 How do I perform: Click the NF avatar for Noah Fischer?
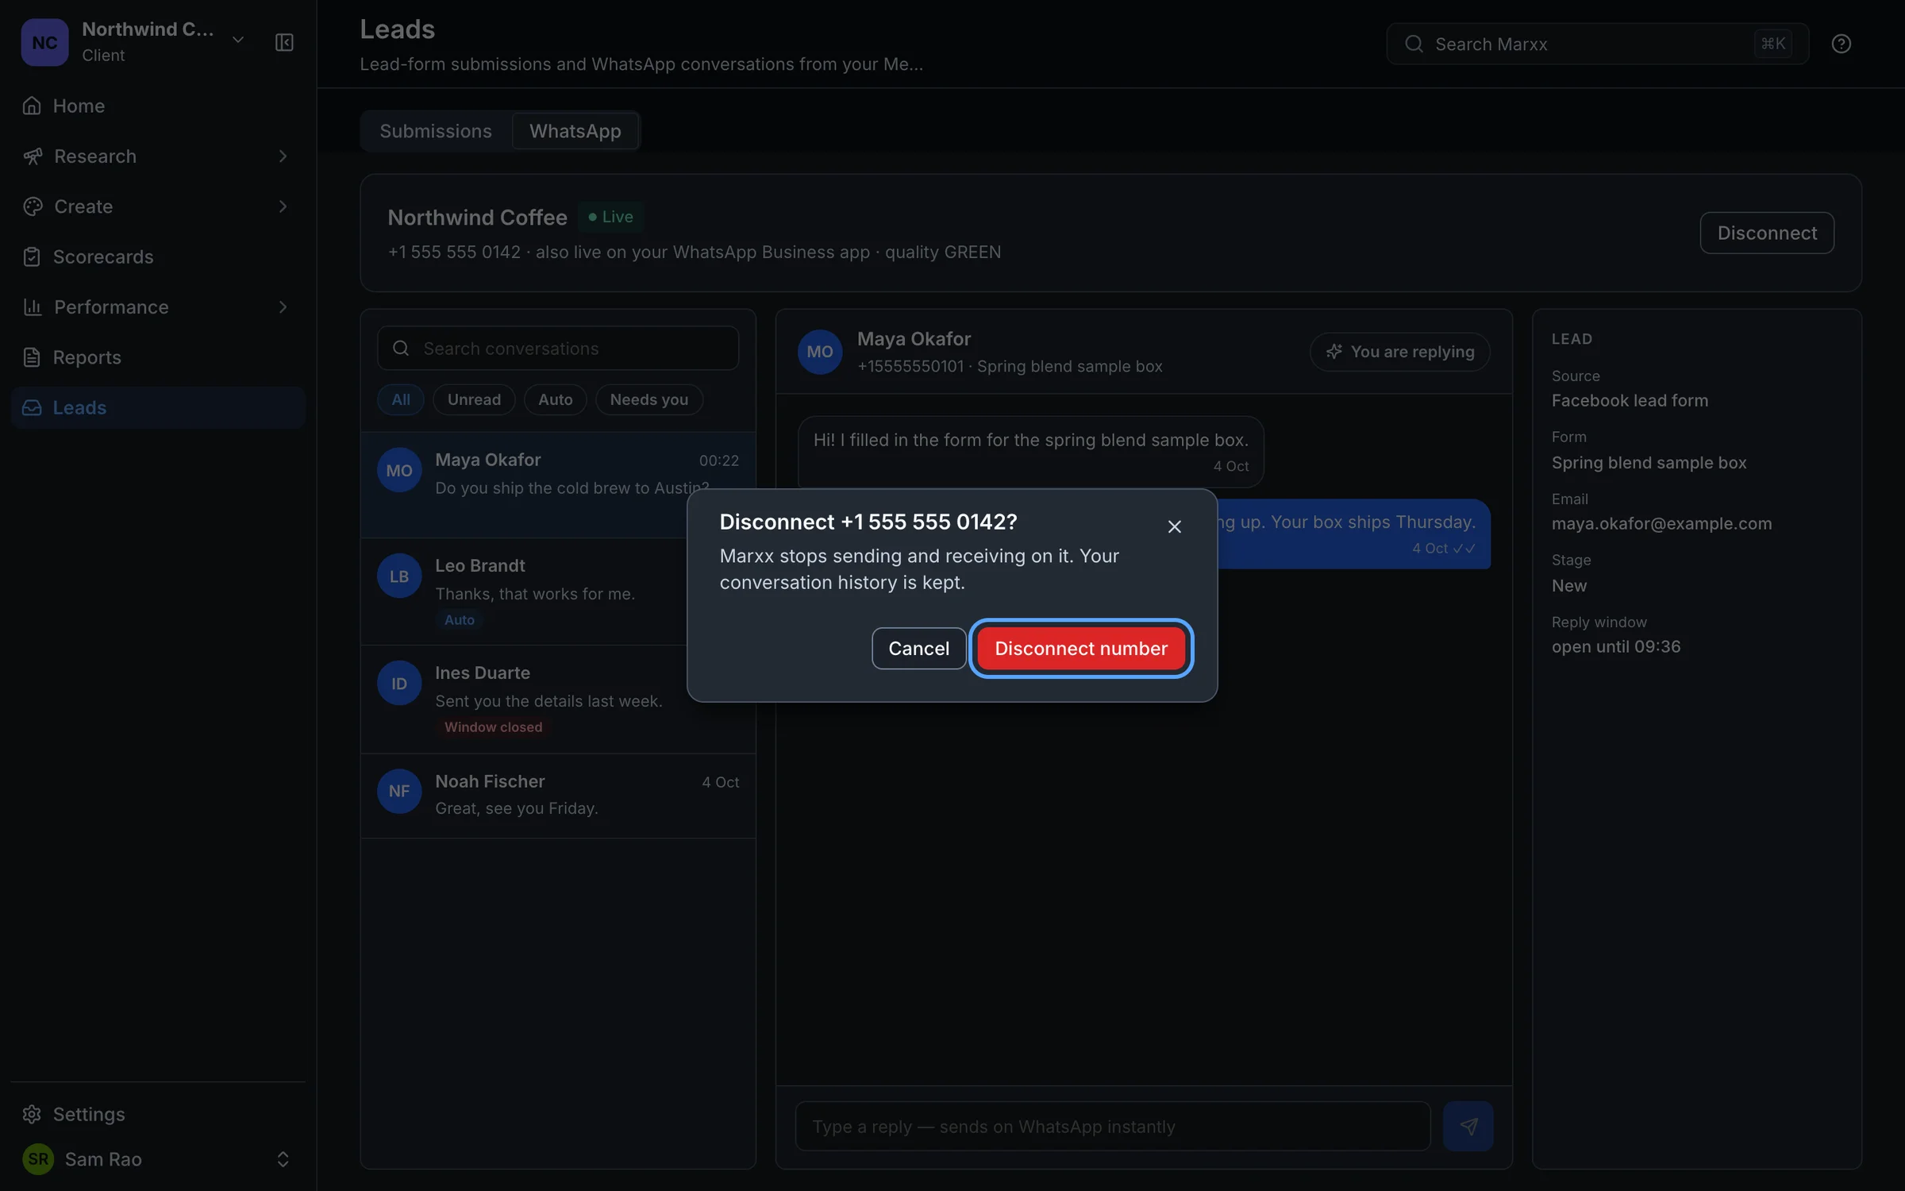point(398,791)
